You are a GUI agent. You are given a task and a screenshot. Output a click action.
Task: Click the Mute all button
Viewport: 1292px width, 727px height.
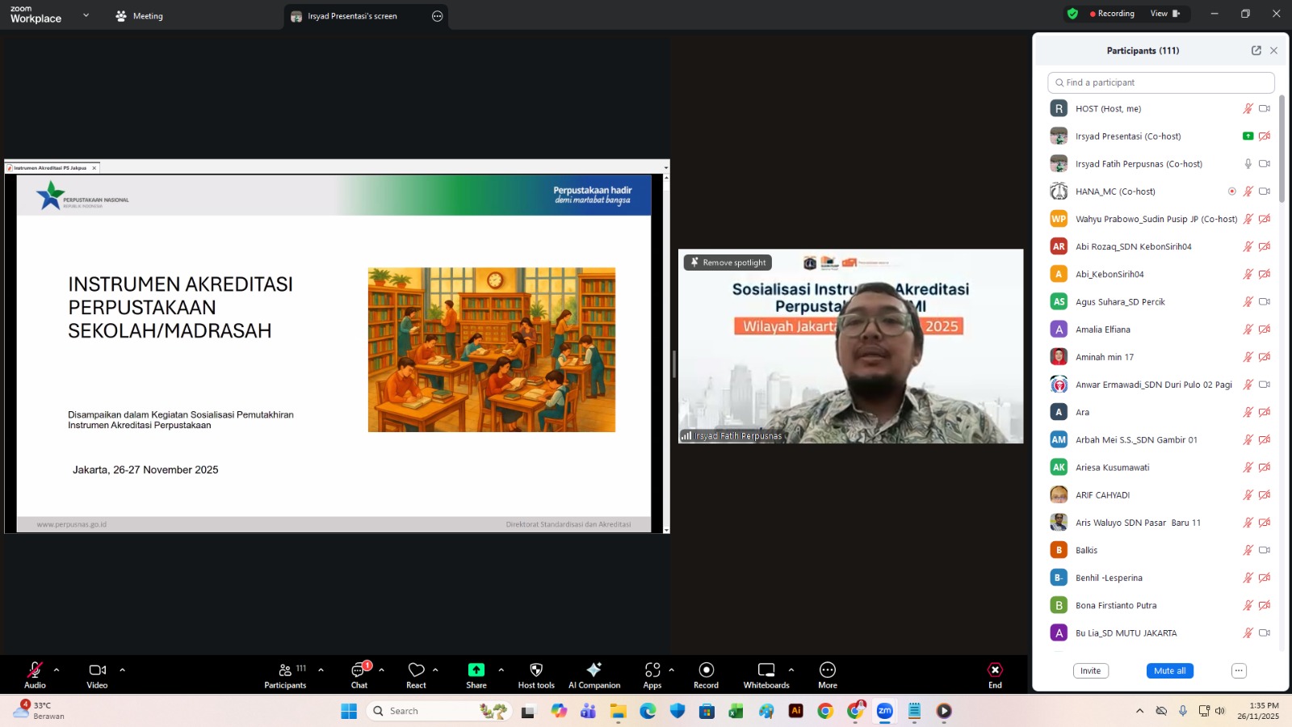point(1169,670)
